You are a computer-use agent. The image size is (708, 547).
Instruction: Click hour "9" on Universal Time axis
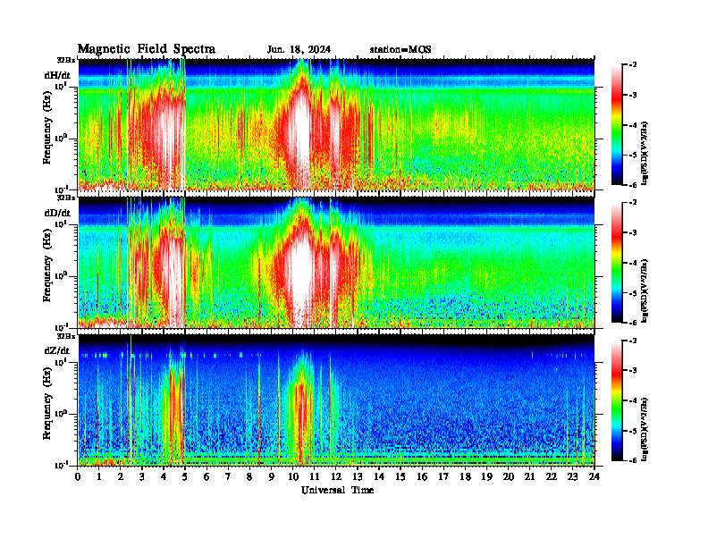coord(272,477)
